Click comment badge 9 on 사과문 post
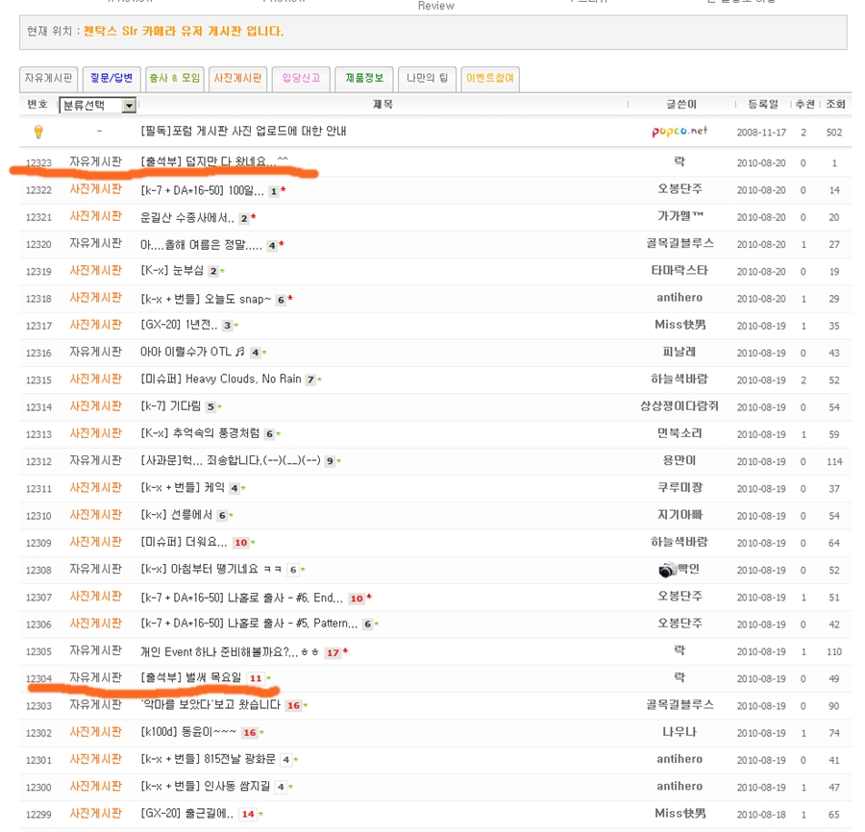The height and width of the screenshot is (832, 865). point(330,461)
